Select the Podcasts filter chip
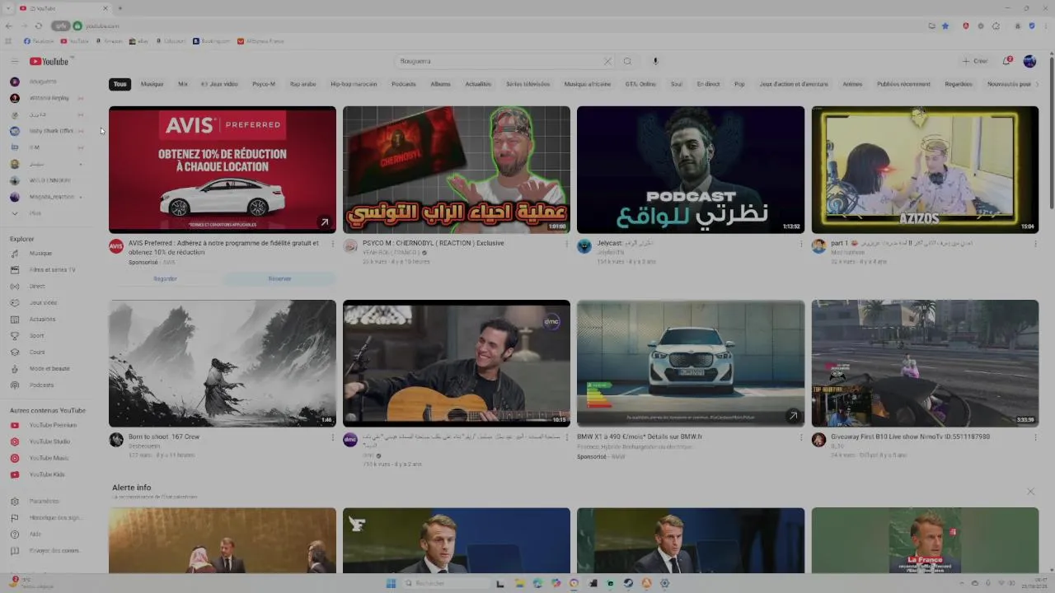The height and width of the screenshot is (593, 1055). click(404, 84)
